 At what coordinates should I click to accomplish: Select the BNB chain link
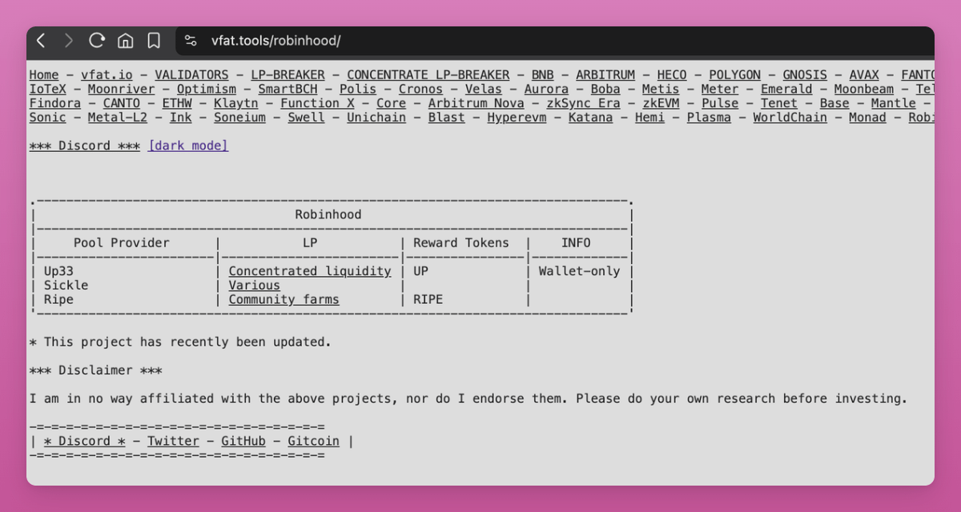click(x=542, y=75)
